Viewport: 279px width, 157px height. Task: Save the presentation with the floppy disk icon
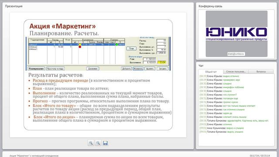pyautogui.click(x=105, y=143)
